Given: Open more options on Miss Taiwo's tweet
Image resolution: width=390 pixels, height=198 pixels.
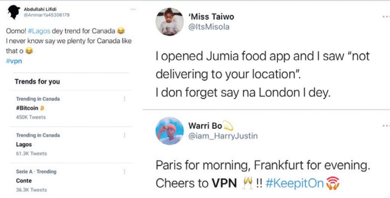Looking at the screenshot, I should (386, 17).
